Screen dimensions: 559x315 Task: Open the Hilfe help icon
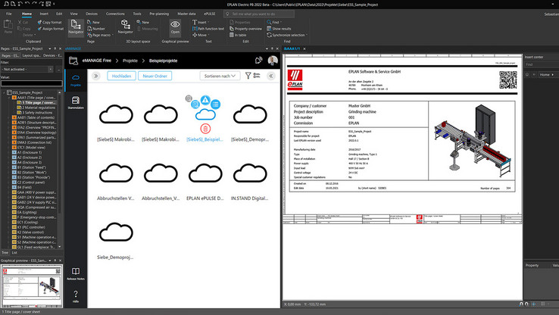76,297
